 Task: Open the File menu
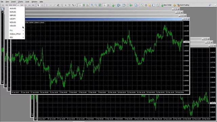(2, 2)
